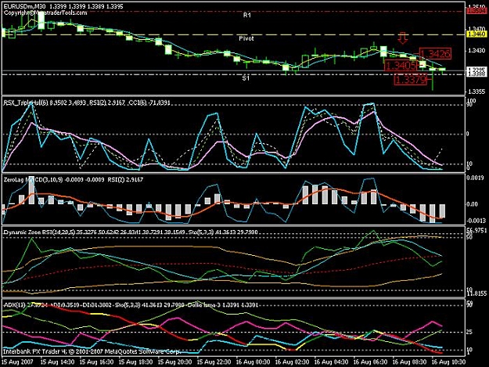The height and width of the screenshot is (367, 489).
Task: Click the 16 Aug 08:30 time label
Action: click(x=409, y=362)
